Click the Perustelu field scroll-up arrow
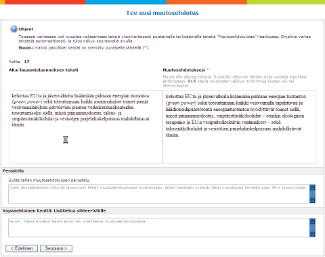325x257 pixels. pos(312,187)
